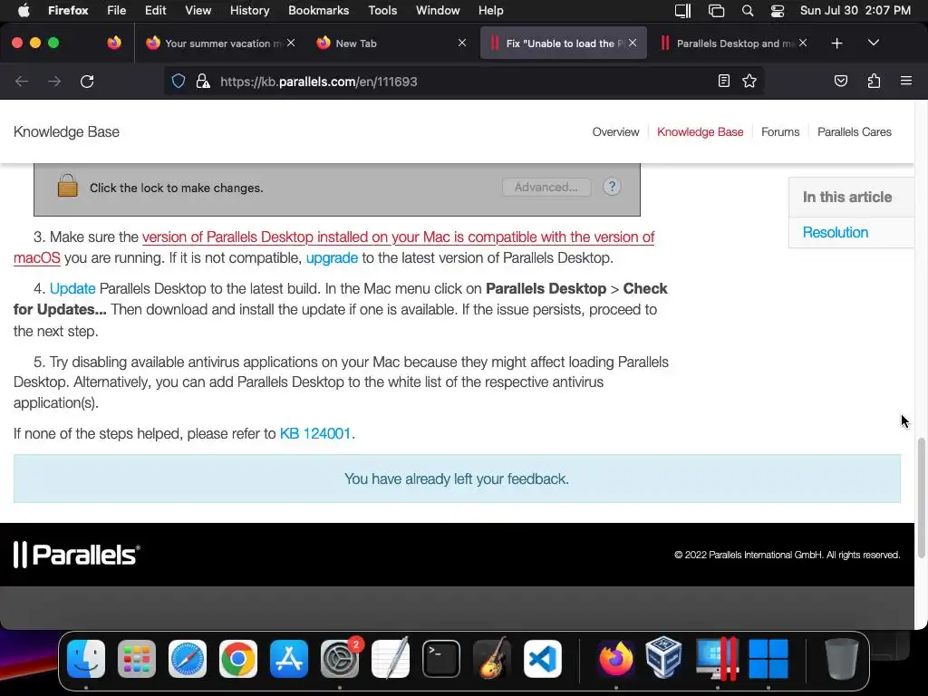Open the File menu
Viewport: 928px width, 696px height.
tap(116, 10)
